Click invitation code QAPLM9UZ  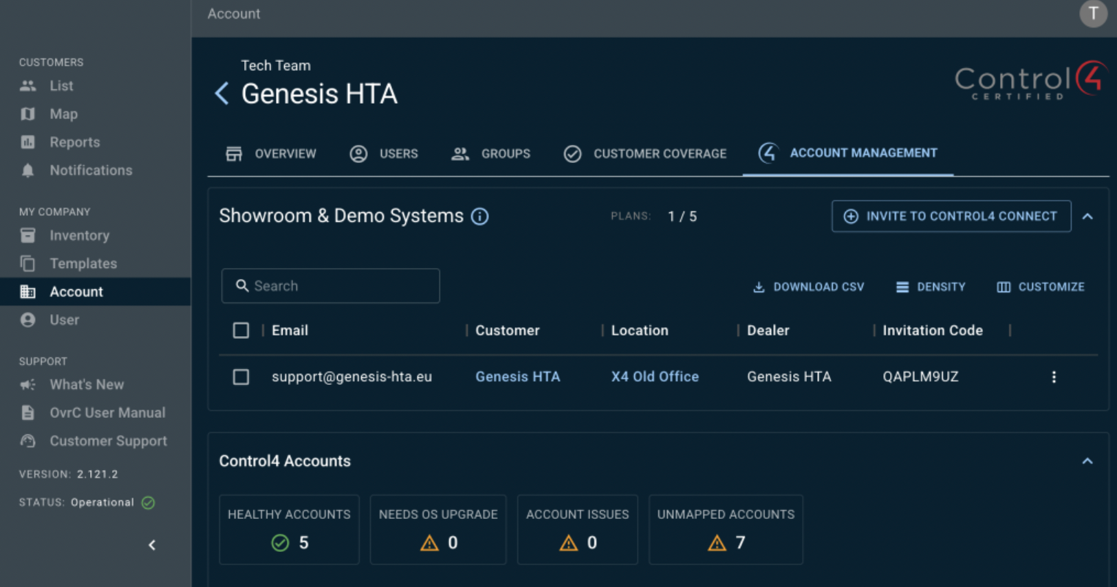tap(920, 377)
